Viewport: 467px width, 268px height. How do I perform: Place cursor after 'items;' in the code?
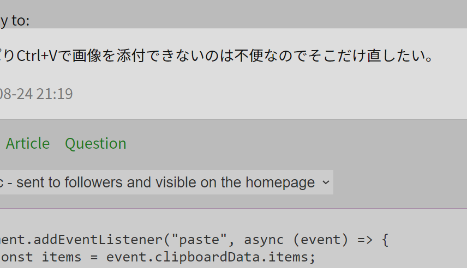[316, 257]
